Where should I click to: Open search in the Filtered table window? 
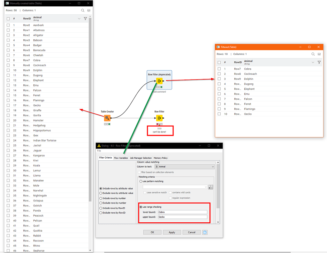[313, 54]
